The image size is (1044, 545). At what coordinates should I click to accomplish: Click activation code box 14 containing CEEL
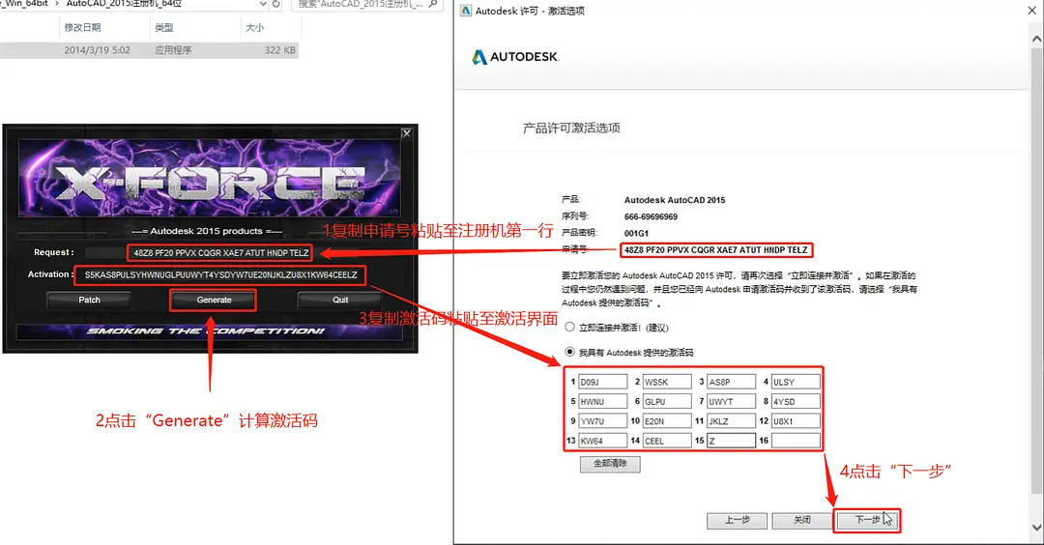click(x=667, y=441)
